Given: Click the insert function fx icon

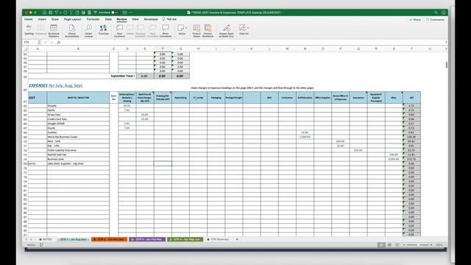Looking at the screenshot, I should coord(59,43).
